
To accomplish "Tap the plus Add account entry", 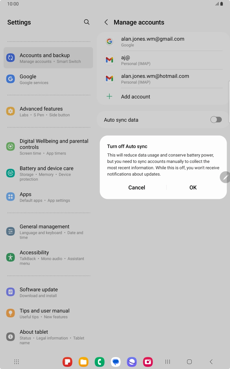I will click(163, 97).
